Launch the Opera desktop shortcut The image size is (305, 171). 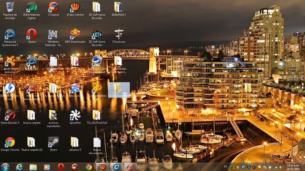coord(32,36)
